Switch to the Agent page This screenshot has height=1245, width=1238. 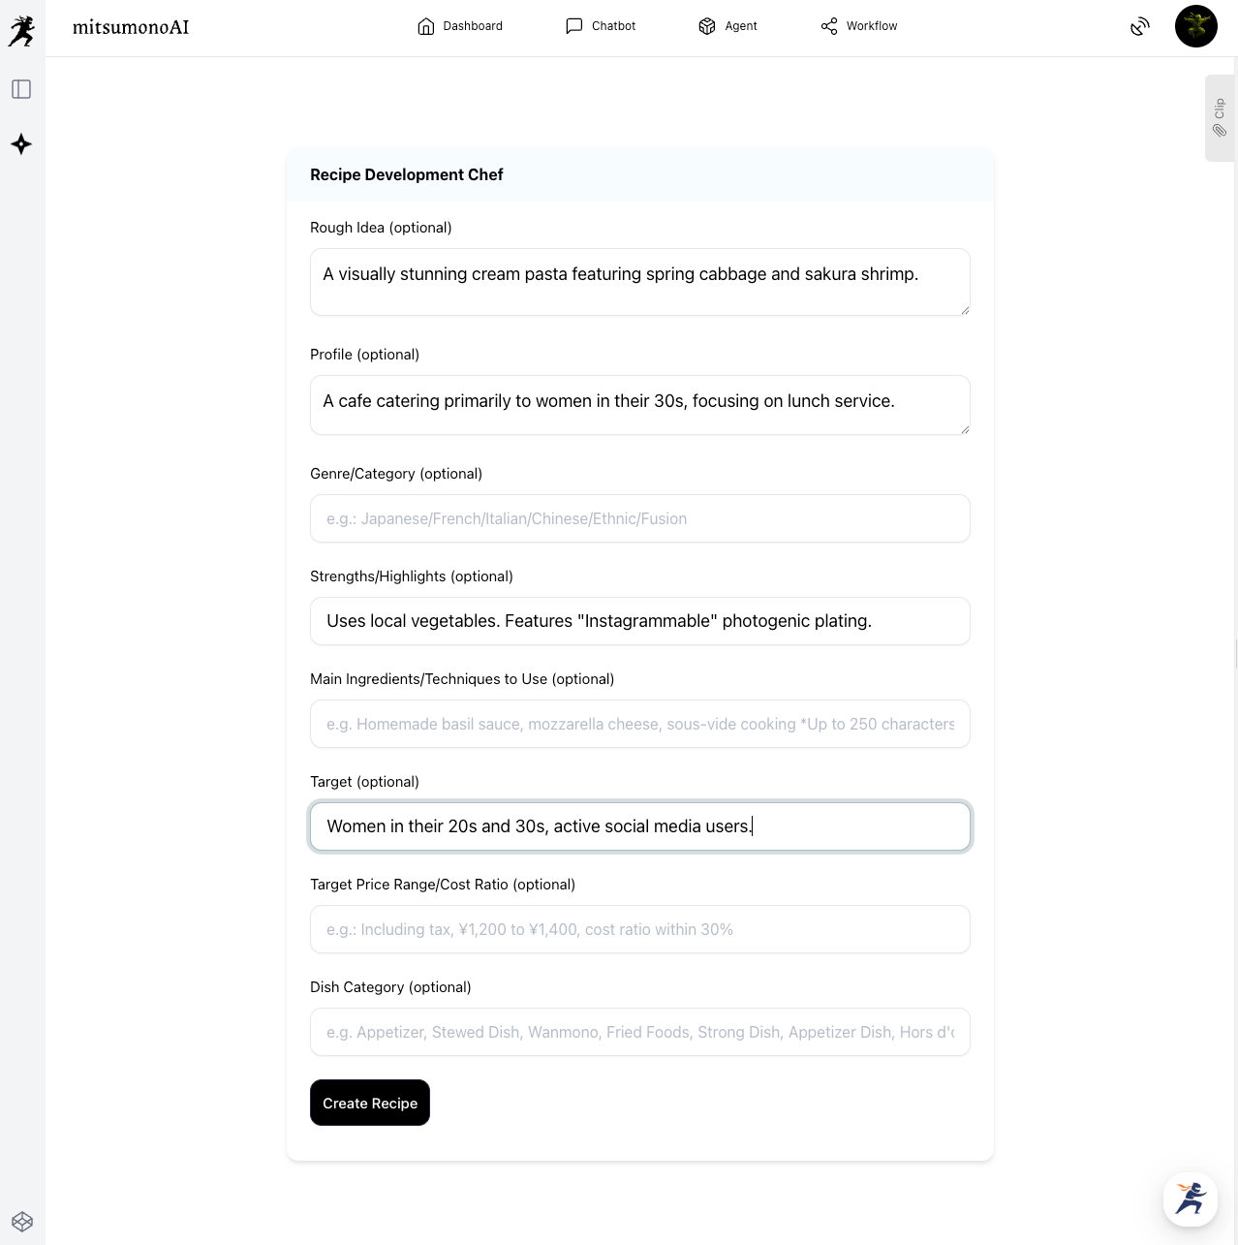pos(727,26)
